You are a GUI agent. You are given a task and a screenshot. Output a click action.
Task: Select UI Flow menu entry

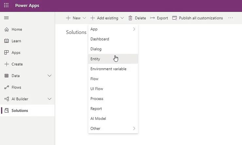[x=113, y=89]
